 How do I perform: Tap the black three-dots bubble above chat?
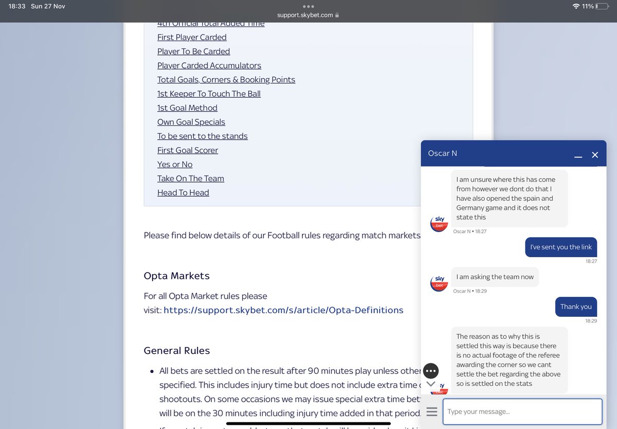(x=431, y=371)
